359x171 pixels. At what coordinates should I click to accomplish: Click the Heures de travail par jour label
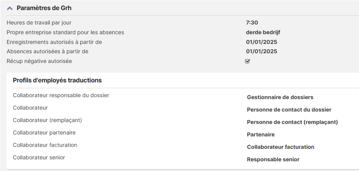39,23
